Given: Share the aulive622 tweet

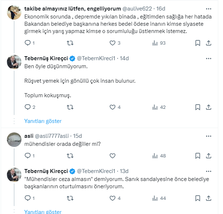Looking at the screenshot, I should click(x=208, y=43).
